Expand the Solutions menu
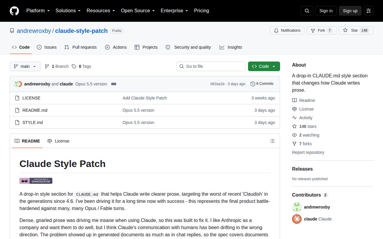Image resolution: width=383 pixels, height=239 pixels. pos(68,10)
